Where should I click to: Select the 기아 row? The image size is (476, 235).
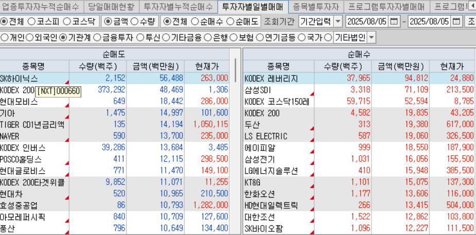point(114,113)
